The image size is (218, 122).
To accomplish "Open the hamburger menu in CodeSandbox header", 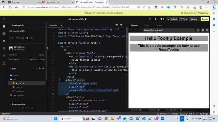I will 4,19.
